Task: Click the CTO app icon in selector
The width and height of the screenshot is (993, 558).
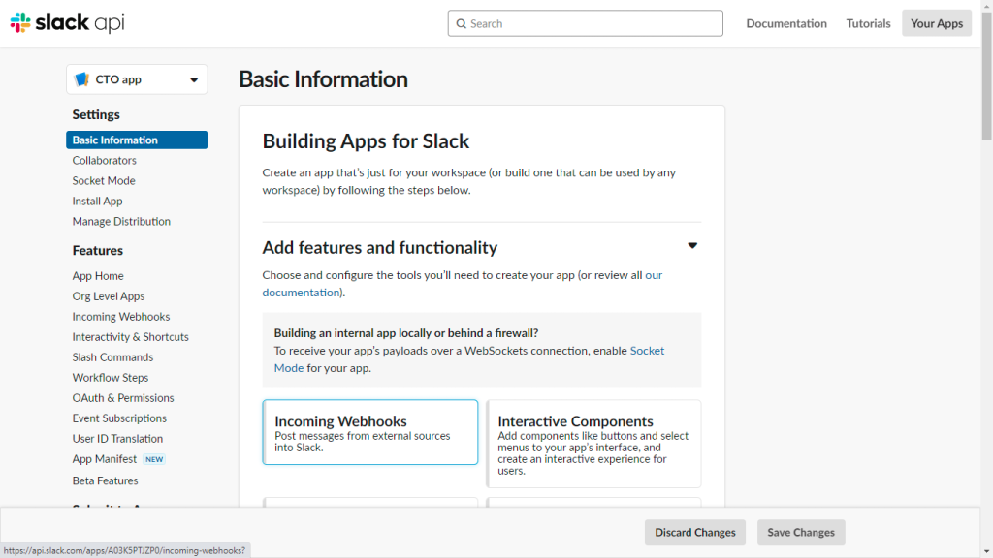Action: pos(81,79)
